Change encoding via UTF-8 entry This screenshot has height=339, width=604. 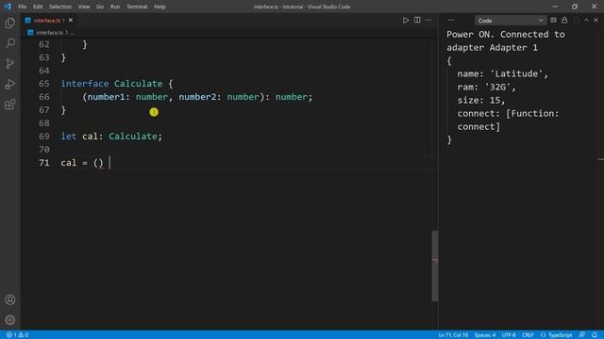[x=509, y=335]
